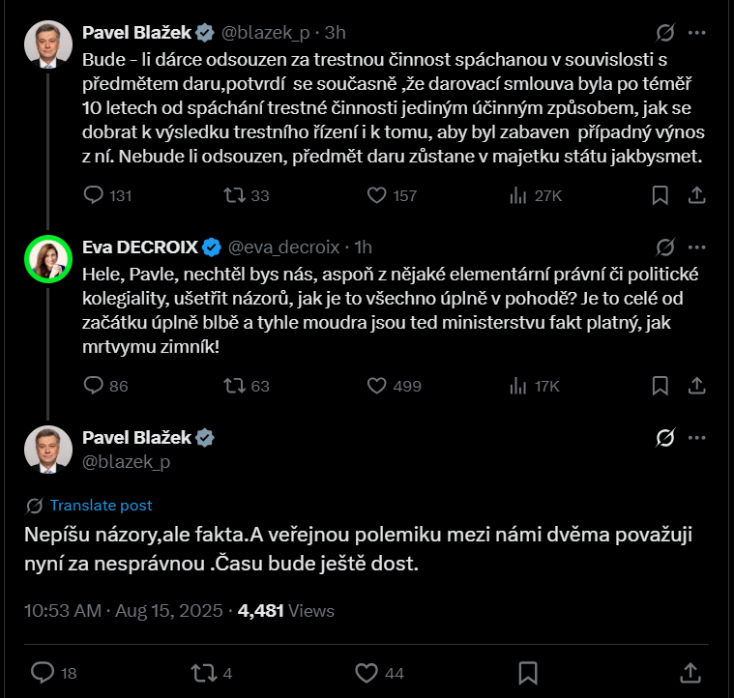Like the main tweet with 44 likes
The width and height of the screenshot is (734, 698).
[367, 672]
